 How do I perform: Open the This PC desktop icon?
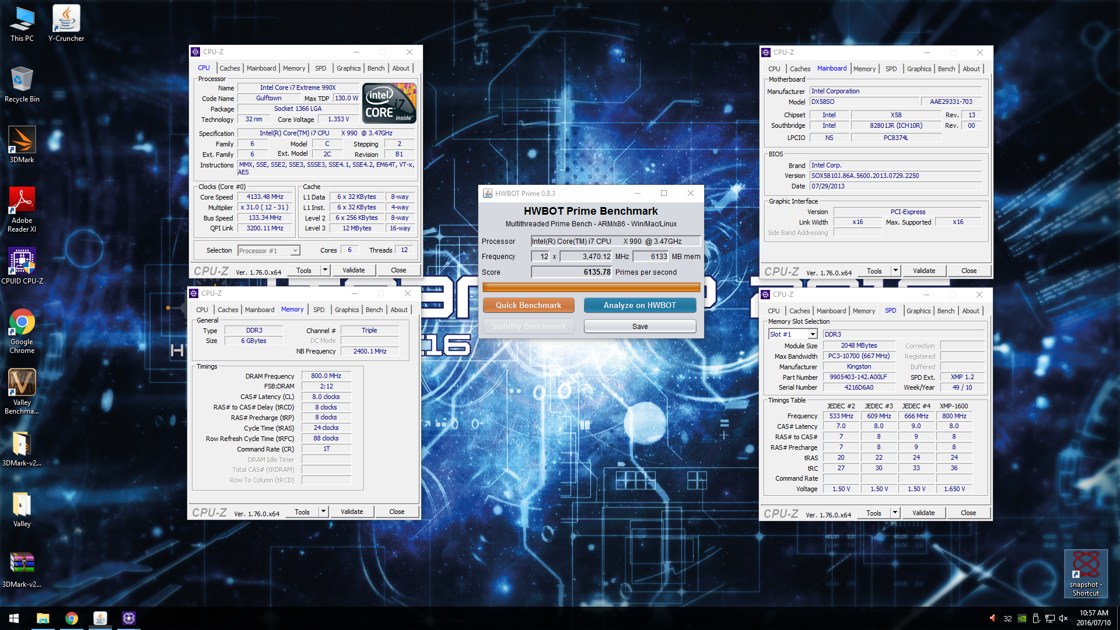[22, 23]
